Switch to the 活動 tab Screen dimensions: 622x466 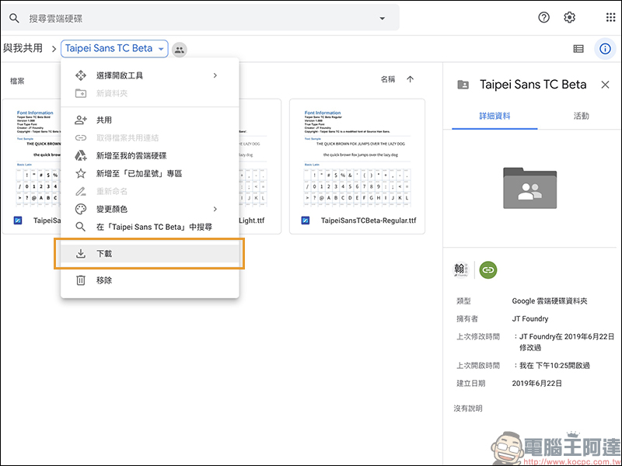(x=581, y=116)
